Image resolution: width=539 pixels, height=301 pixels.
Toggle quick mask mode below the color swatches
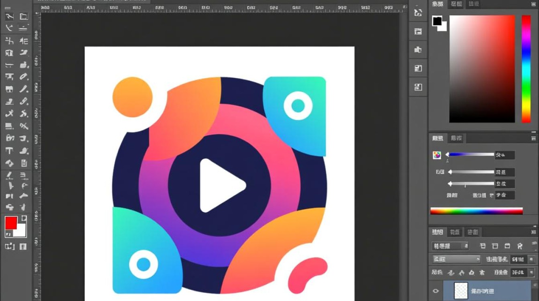click(9, 246)
